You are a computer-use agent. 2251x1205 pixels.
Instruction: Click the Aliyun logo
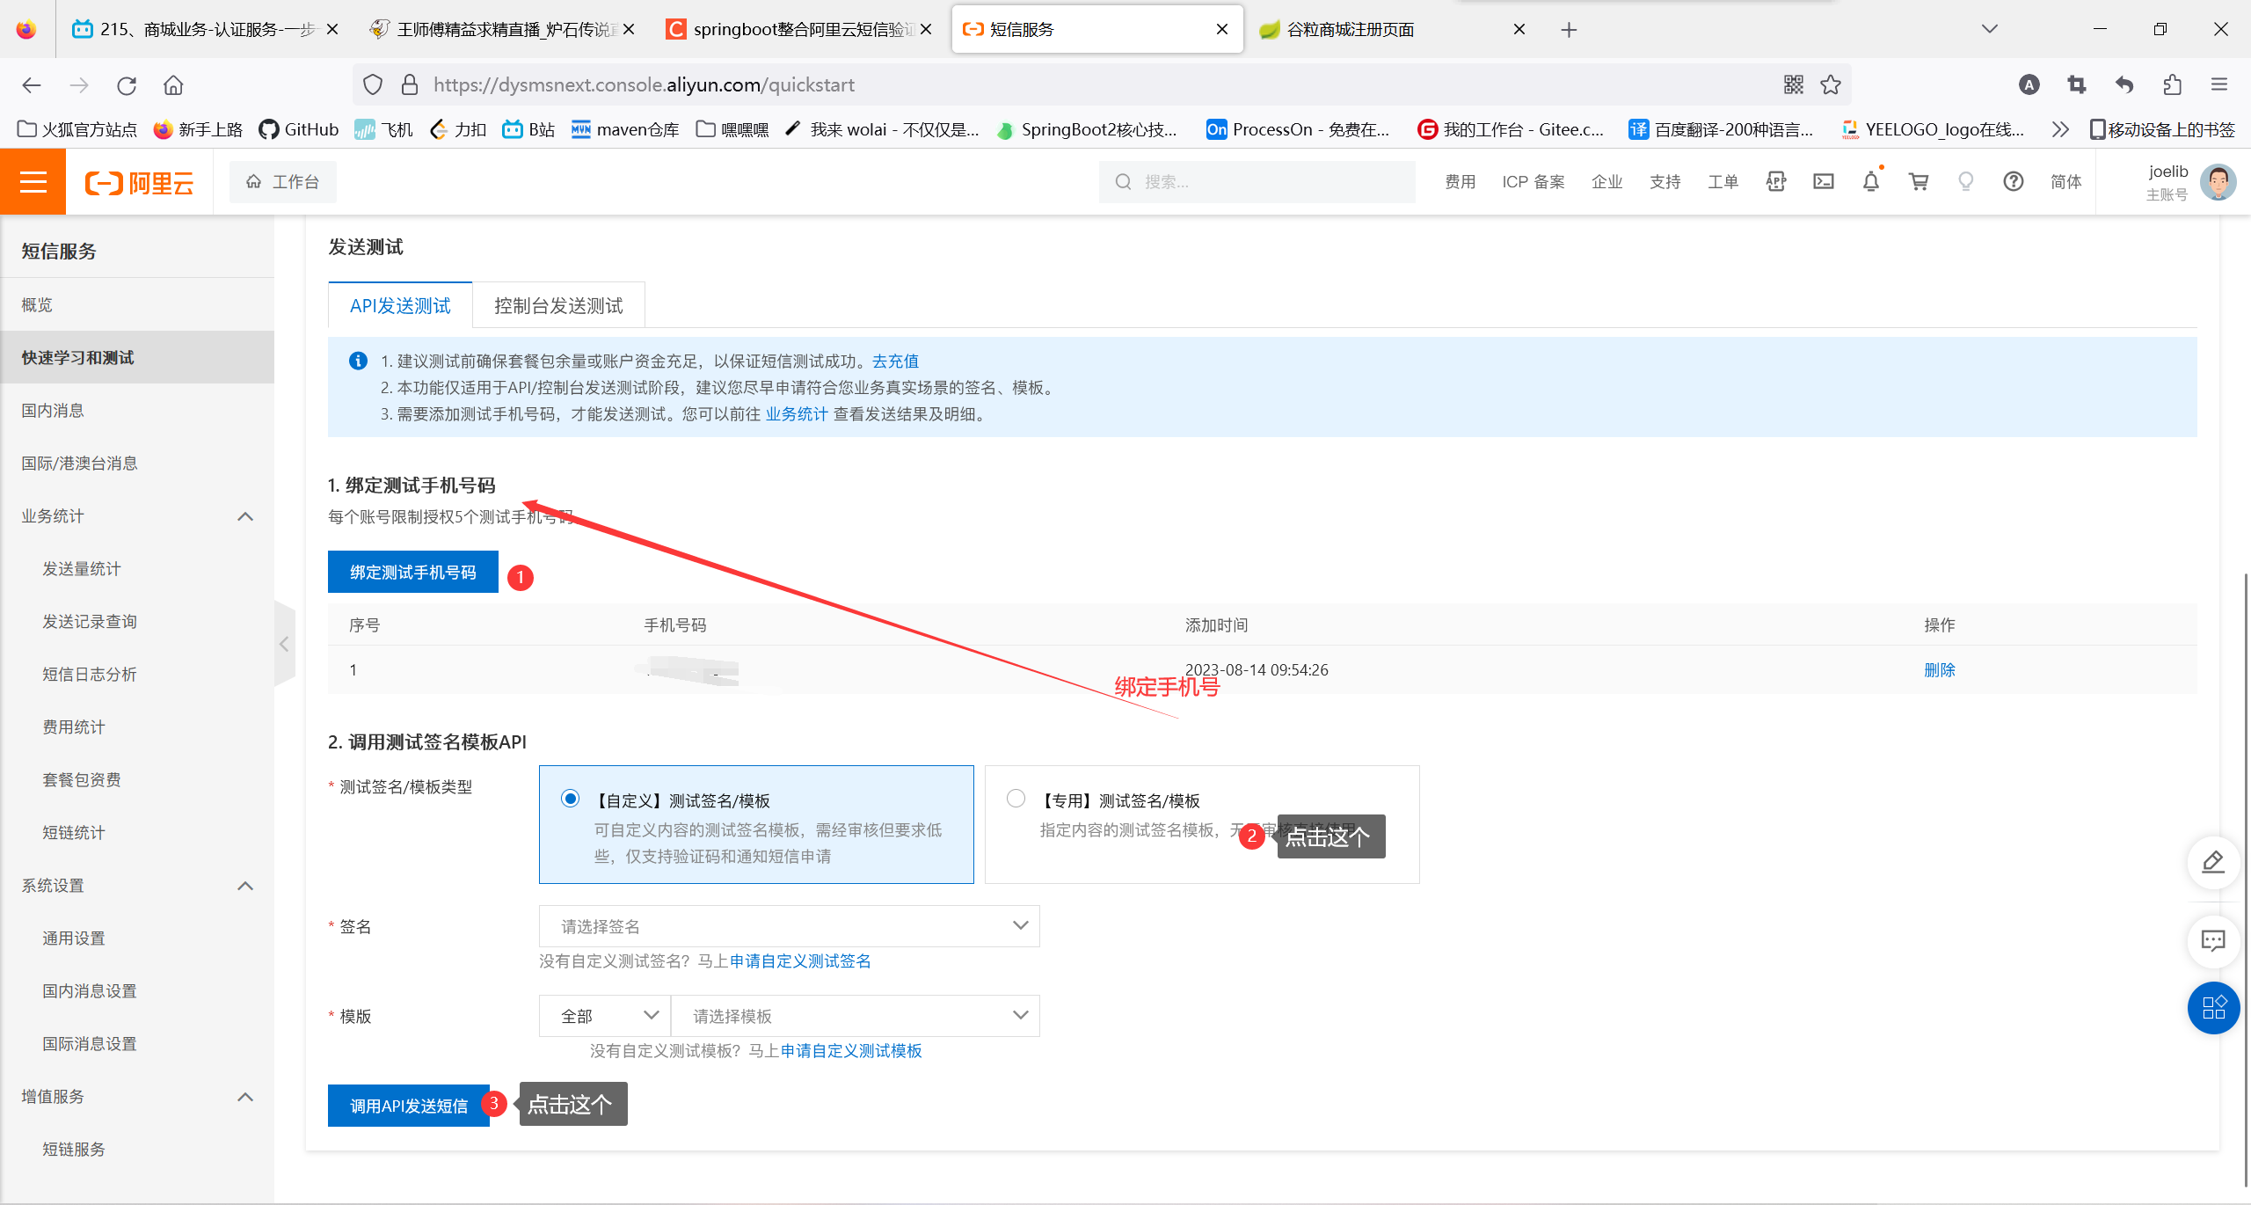click(x=139, y=182)
